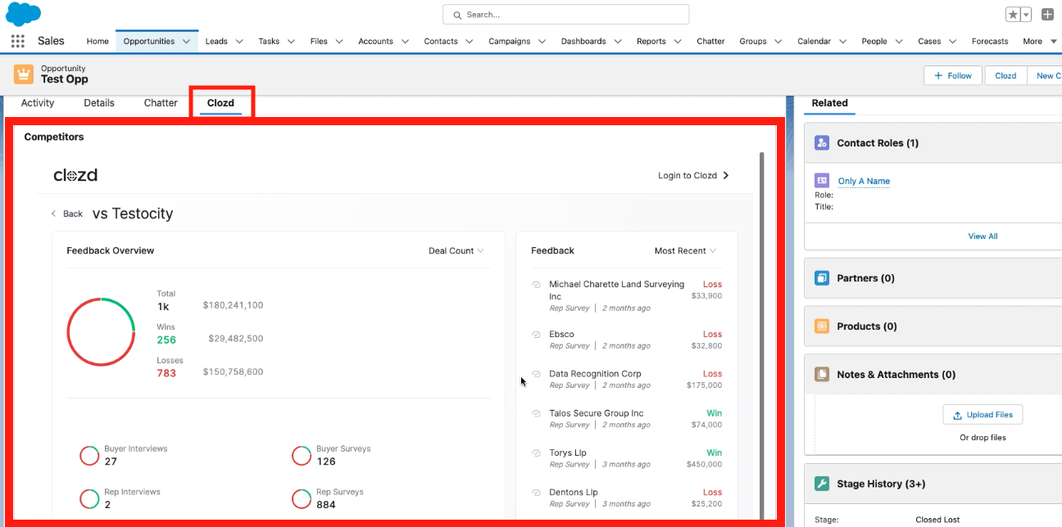
Task: Click the Buyer Surveys ring icon
Action: [302, 456]
